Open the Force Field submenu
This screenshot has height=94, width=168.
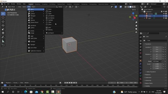coord(36,48)
